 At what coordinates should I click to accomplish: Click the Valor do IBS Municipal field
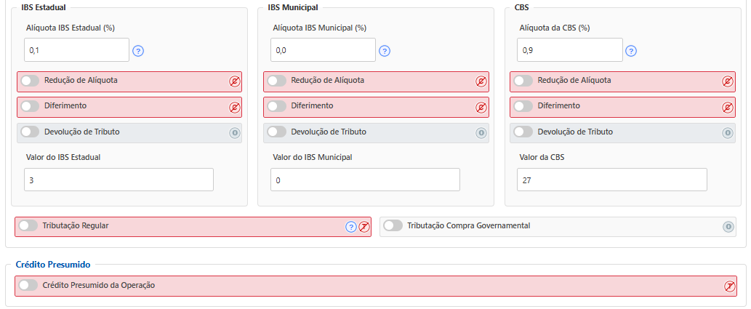click(x=365, y=180)
